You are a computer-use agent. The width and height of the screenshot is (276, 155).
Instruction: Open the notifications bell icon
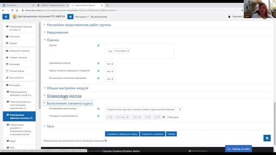229,17
